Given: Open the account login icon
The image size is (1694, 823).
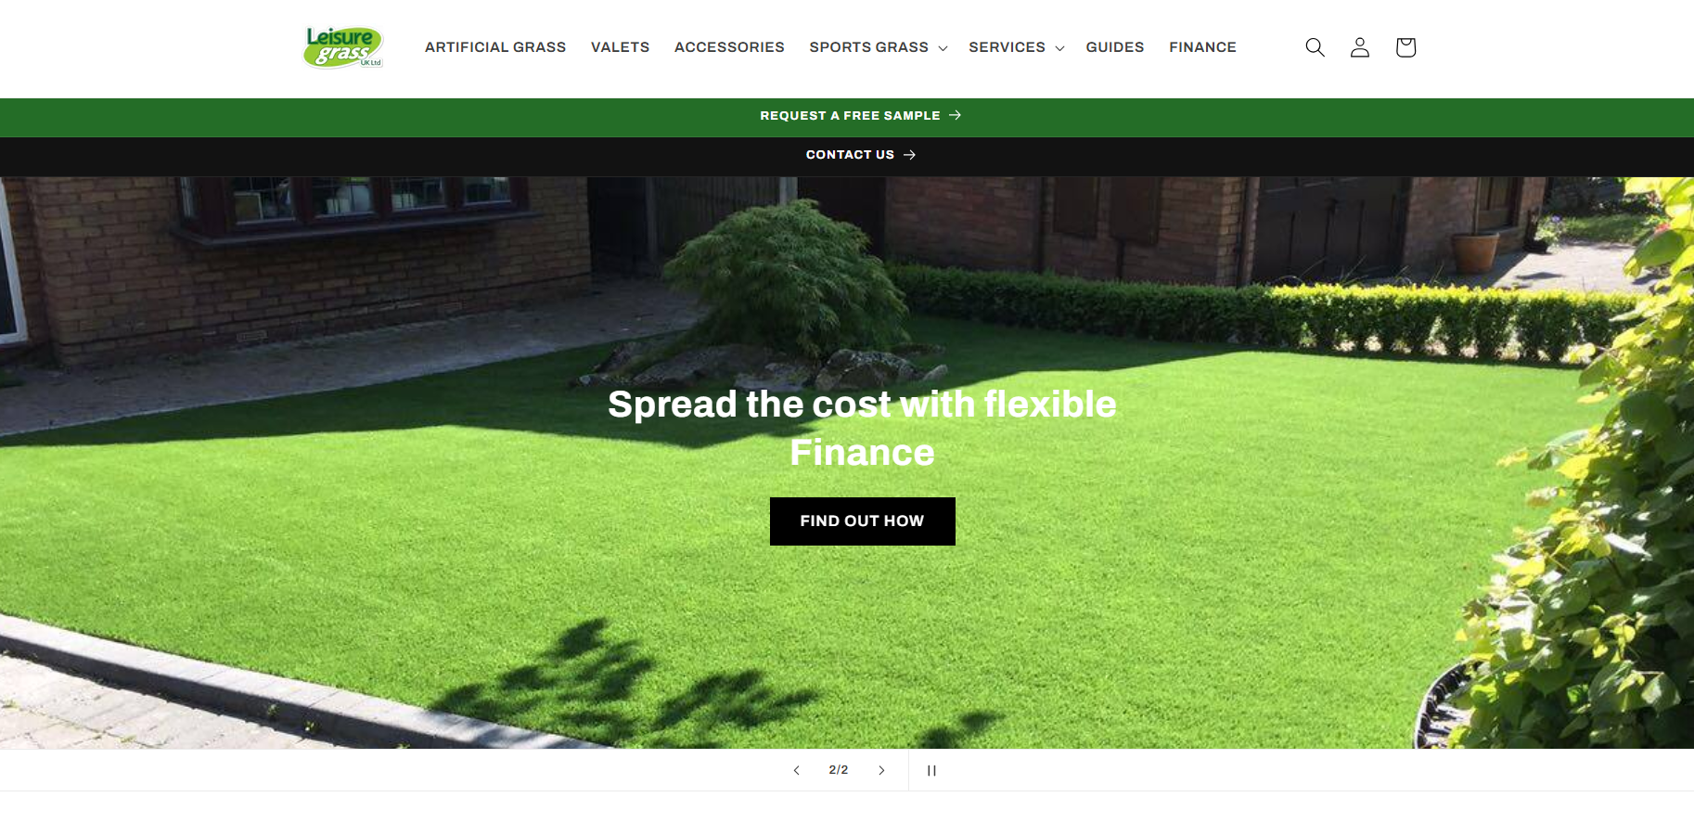Looking at the screenshot, I should click(x=1360, y=47).
